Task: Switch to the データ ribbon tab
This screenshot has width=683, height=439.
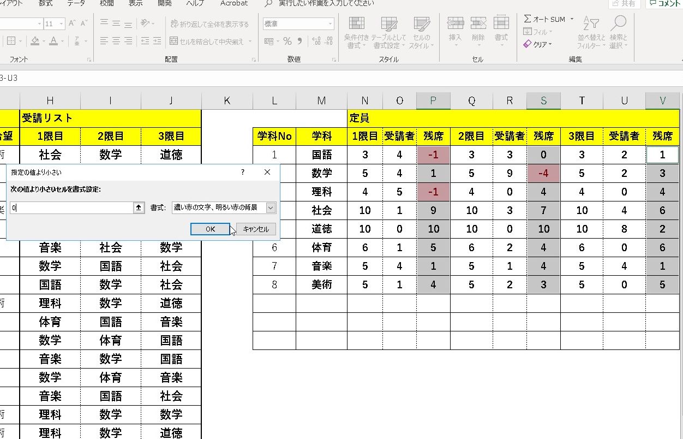Action: pyautogui.click(x=75, y=3)
